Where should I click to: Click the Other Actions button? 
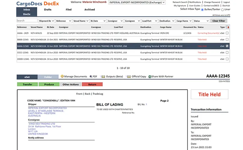pyautogui.click(x=71, y=84)
